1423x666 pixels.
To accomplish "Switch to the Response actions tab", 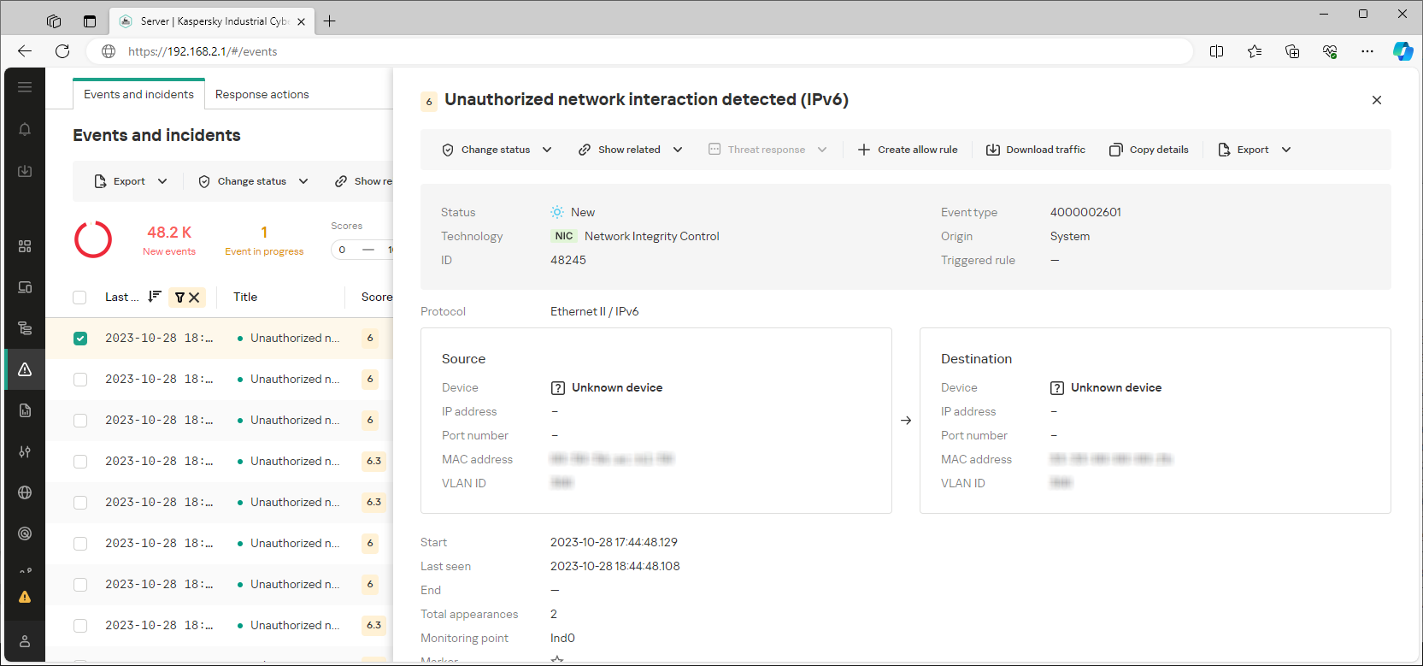I will pos(262,94).
